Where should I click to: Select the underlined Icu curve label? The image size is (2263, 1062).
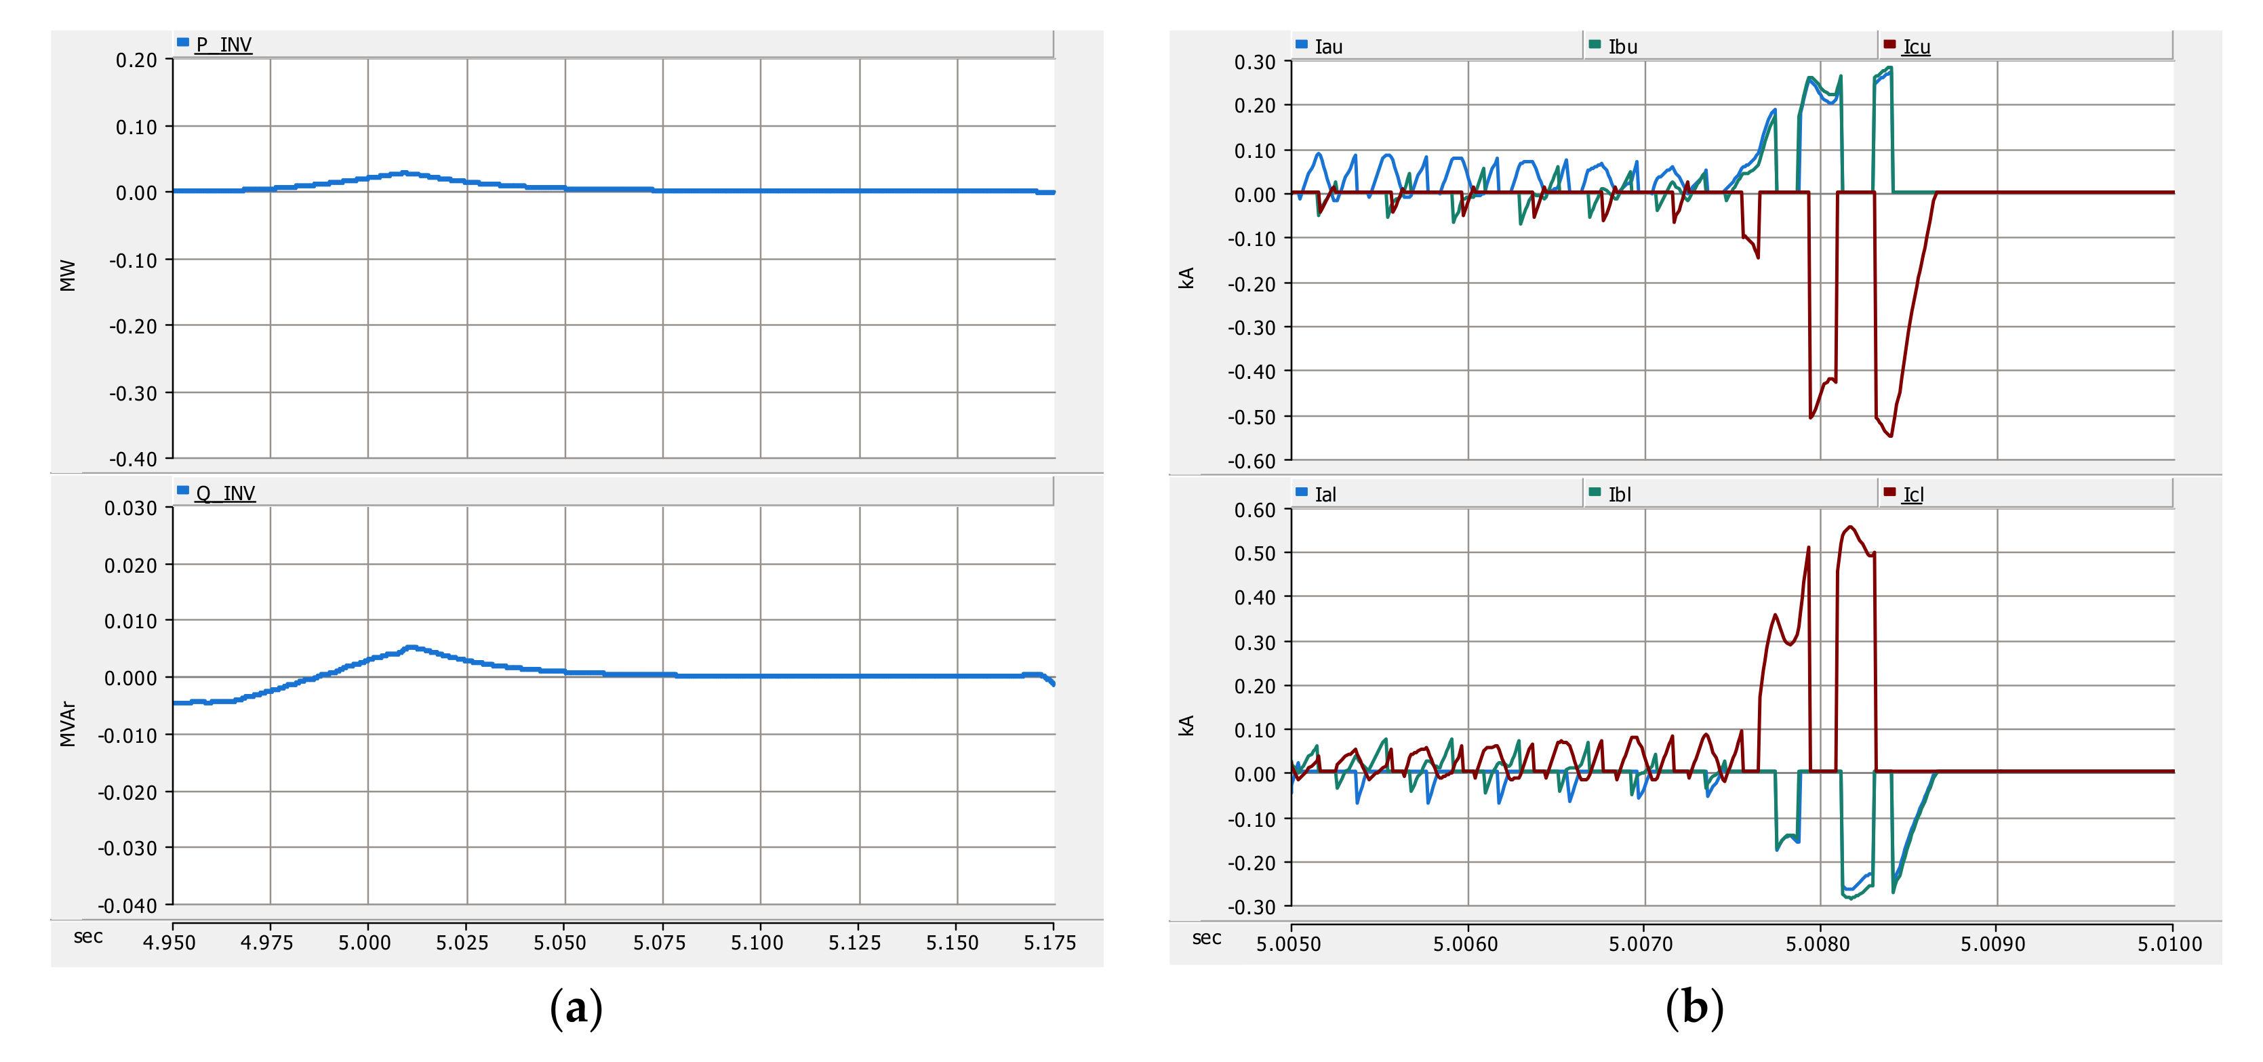pyautogui.click(x=1916, y=47)
